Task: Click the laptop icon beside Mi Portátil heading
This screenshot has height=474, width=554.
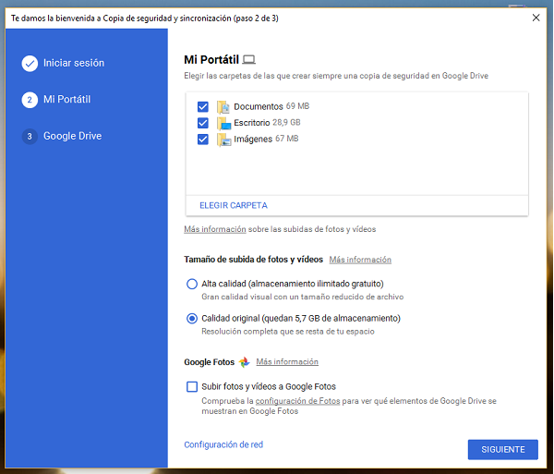Action: 248,60
